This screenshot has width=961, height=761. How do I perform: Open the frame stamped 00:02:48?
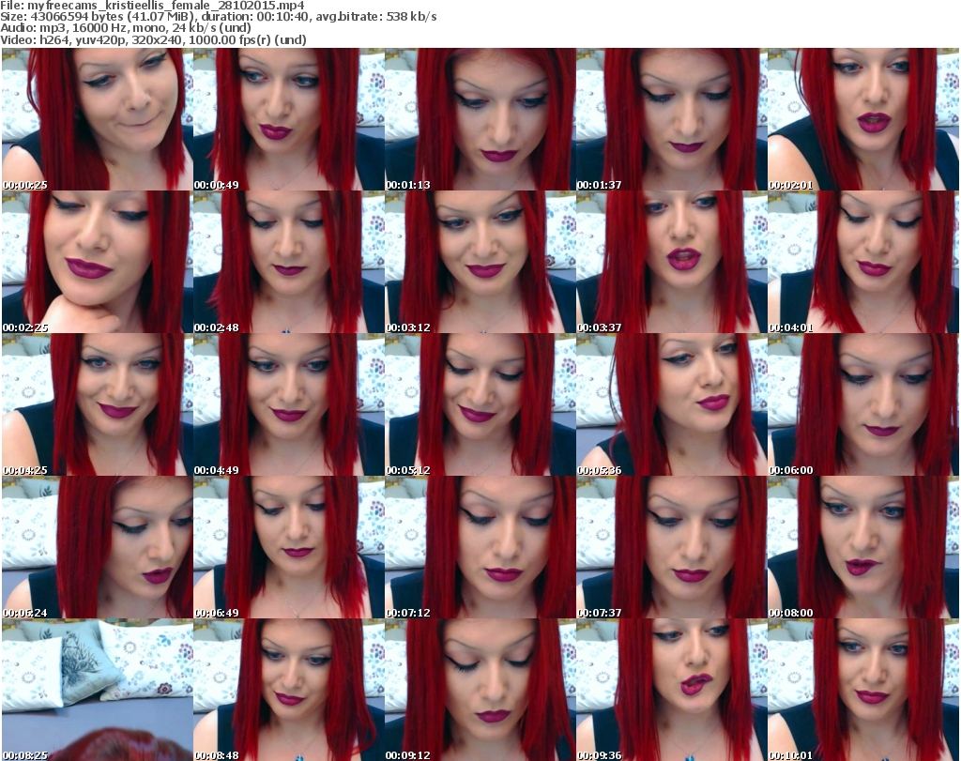click(289, 262)
